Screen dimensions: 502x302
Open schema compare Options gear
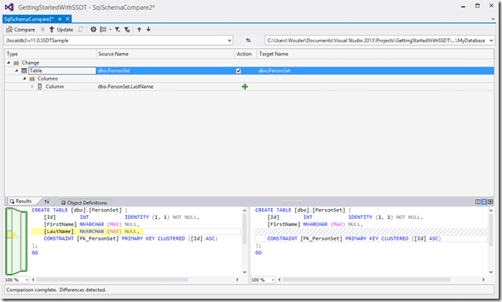tap(93, 29)
